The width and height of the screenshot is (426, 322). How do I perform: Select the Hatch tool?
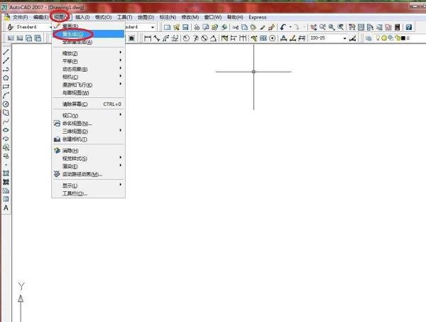click(x=6, y=173)
